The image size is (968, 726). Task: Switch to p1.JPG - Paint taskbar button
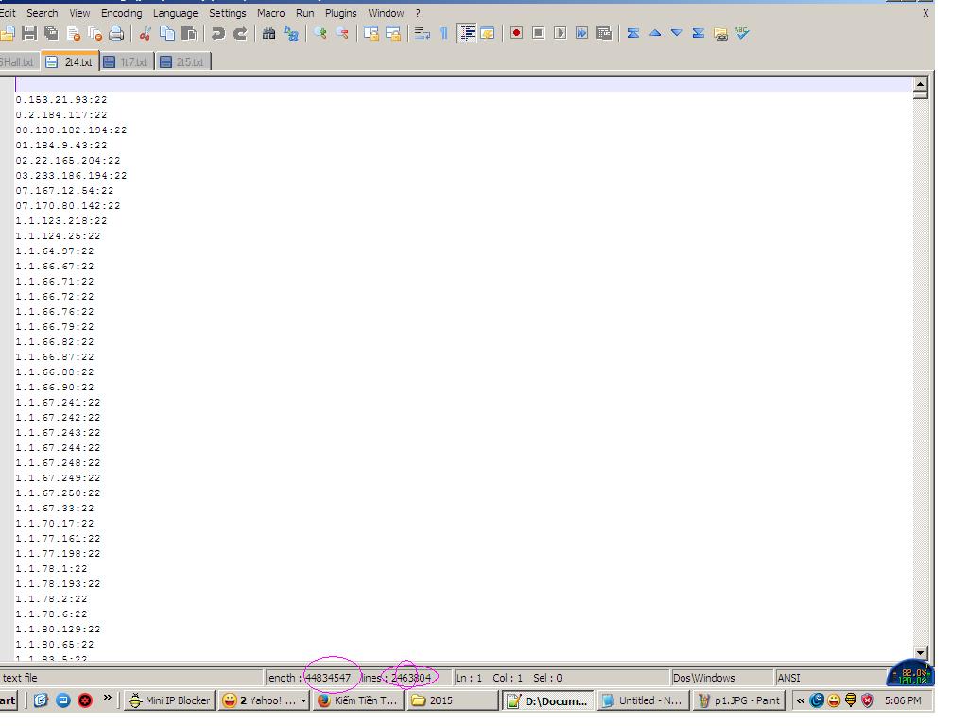[738, 700]
